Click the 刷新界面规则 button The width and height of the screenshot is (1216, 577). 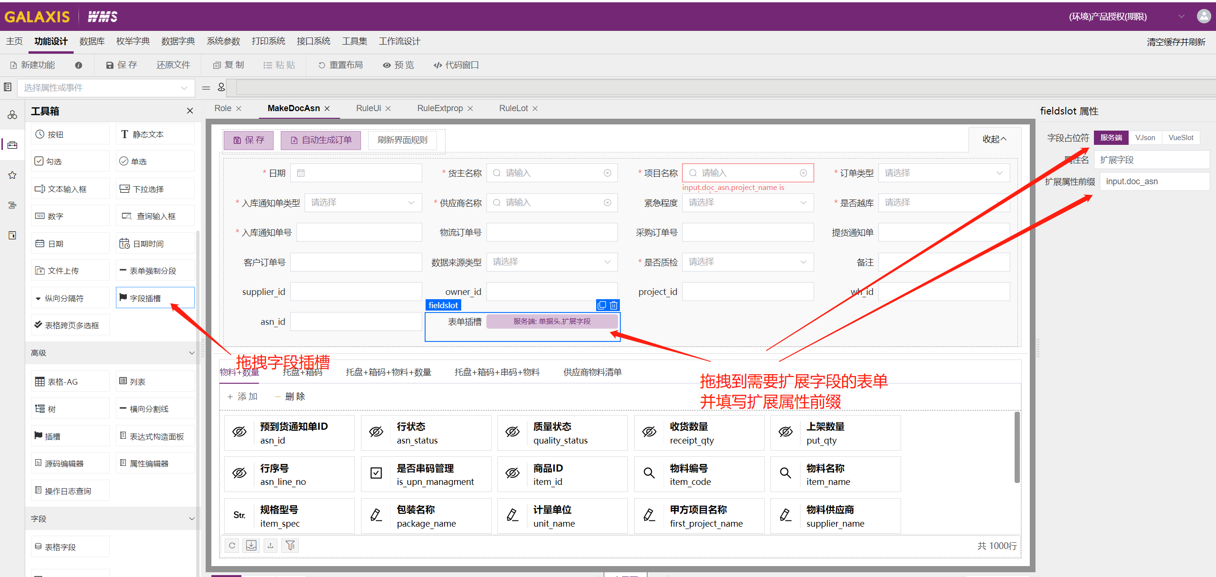(402, 140)
